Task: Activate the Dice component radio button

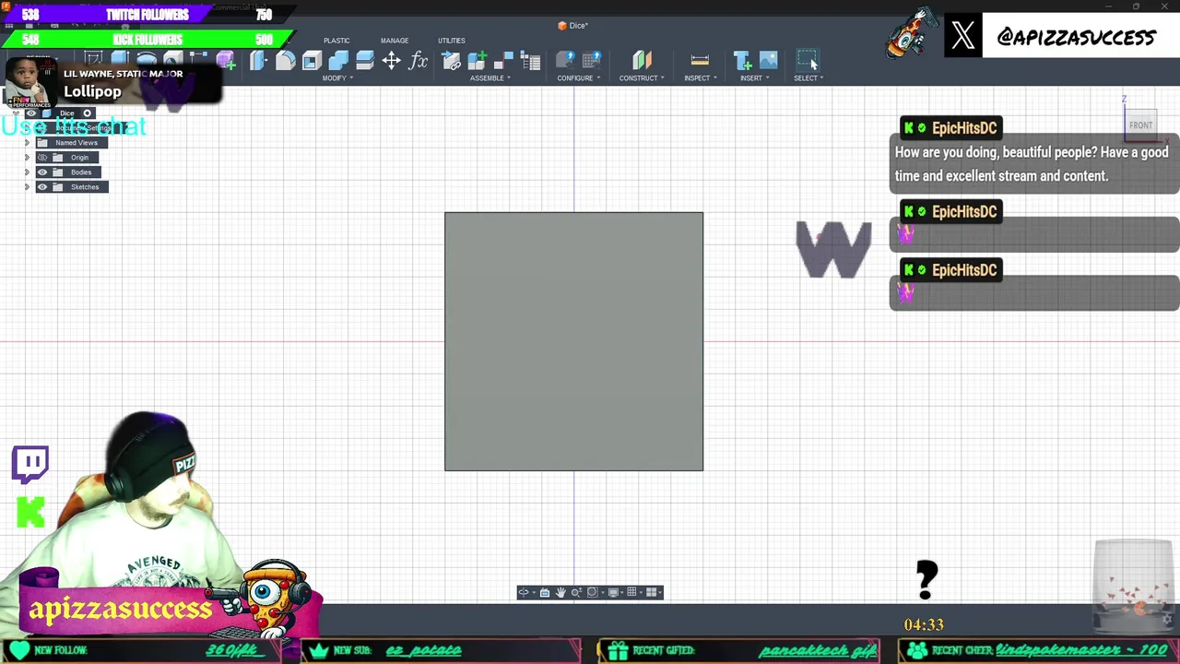Action: coord(88,113)
